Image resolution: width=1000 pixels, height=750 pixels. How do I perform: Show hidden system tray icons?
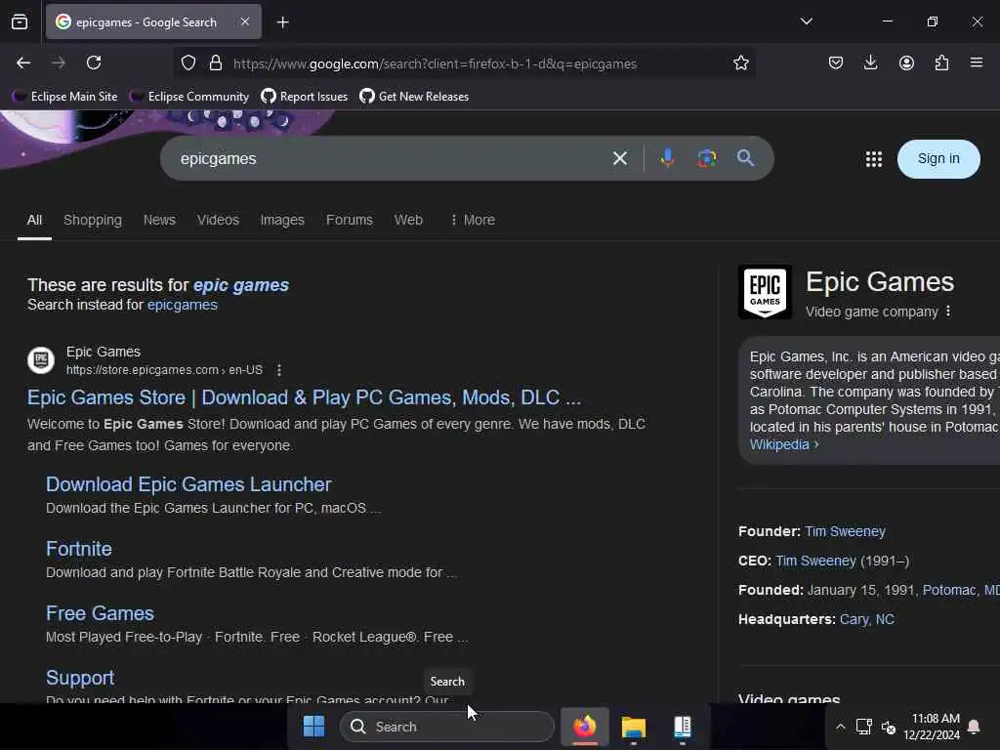pyautogui.click(x=841, y=727)
